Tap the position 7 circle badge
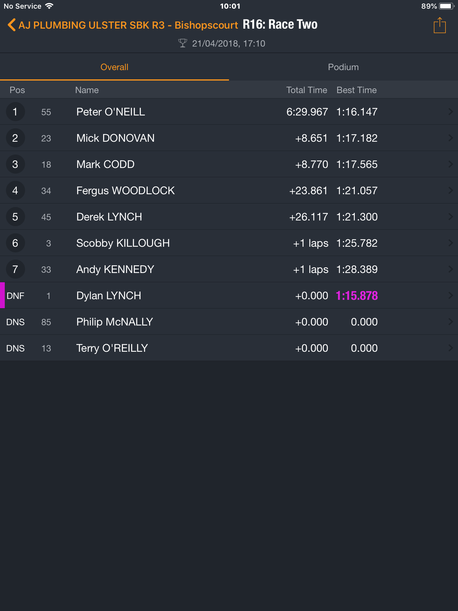 click(x=15, y=269)
